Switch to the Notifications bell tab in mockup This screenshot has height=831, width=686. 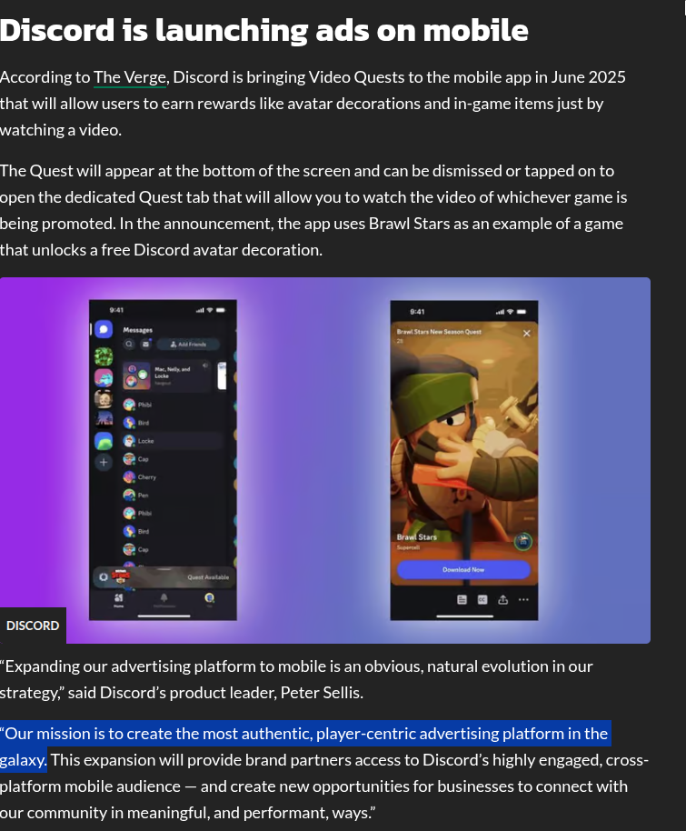click(x=164, y=599)
